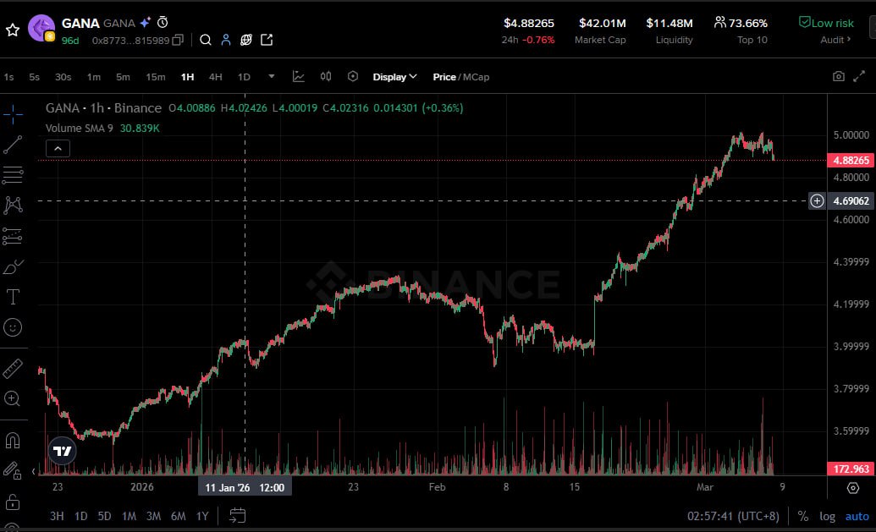Add GANA to favorites with the star icon
The width and height of the screenshot is (876, 532).
pyautogui.click(x=13, y=30)
